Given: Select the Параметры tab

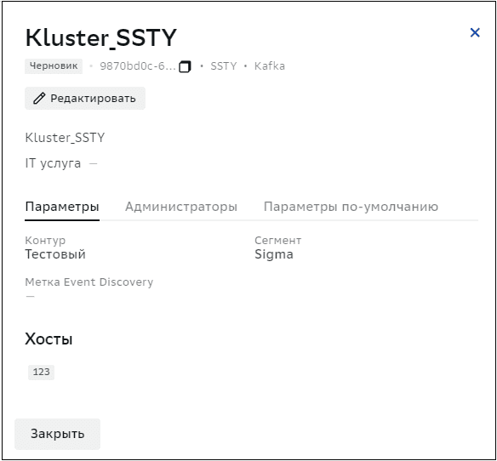Looking at the screenshot, I should pos(62,207).
